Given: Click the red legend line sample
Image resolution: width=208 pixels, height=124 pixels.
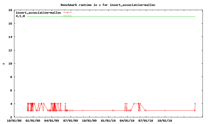Looking at the screenshot, I should coord(67,12).
